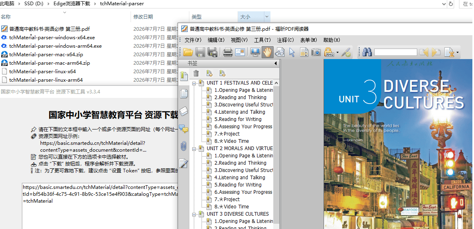The image size is (474, 229).
Task: Select tchMaterial-parser-windows-arm64.exe file
Action: [x=55, y=46]
